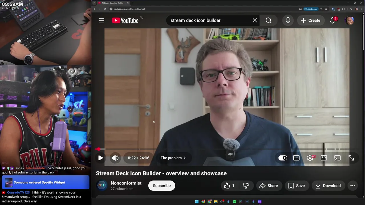Click the 0:22 / 24:06 time display
Image resolution: width=365 pixels, height=205 pixels.
pyautogui.click(x=139, y=158)
